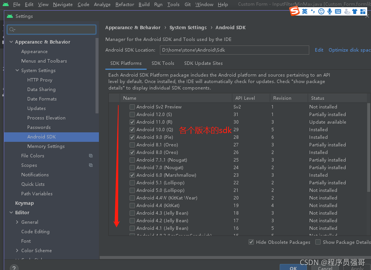
Task: Uncheck the Android 10.0 (Q) checkbox
Action: (132, 130)
